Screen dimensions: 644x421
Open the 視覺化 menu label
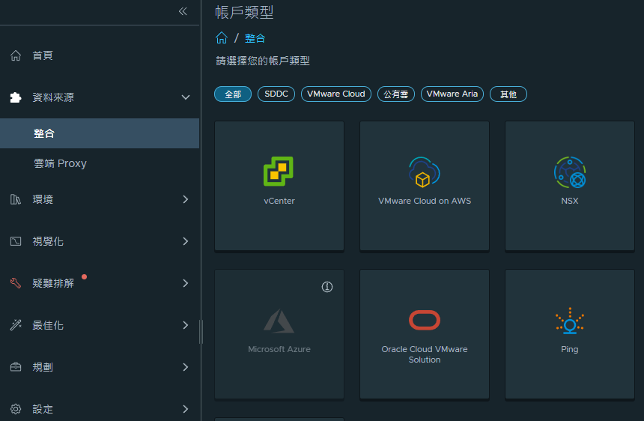[x=48, y=241]
